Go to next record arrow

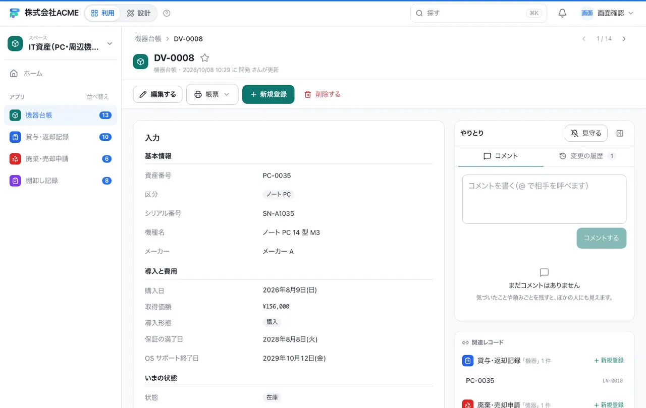[624, 39]
